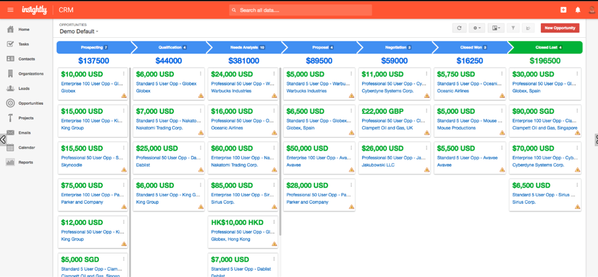Refresh the opportunities board
This screenshot has width=598, height=277.
pos(459,28)
